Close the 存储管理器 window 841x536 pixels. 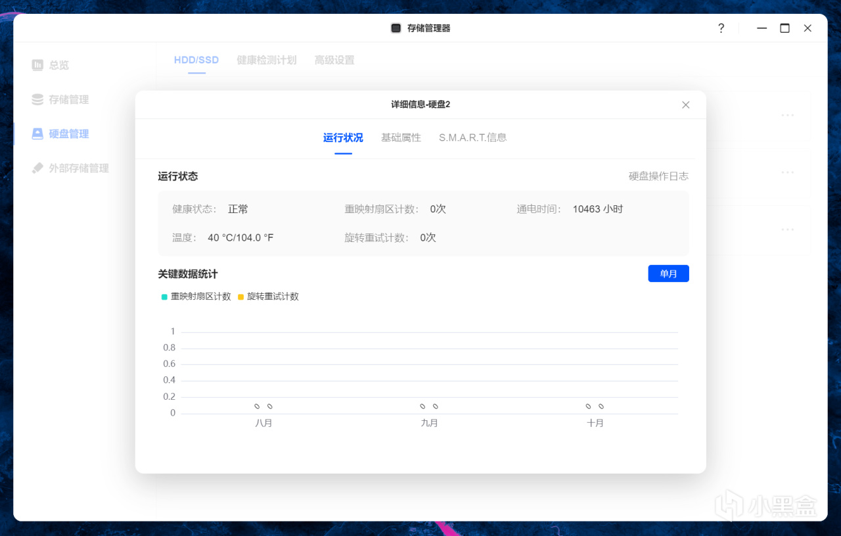click(807, 28)
